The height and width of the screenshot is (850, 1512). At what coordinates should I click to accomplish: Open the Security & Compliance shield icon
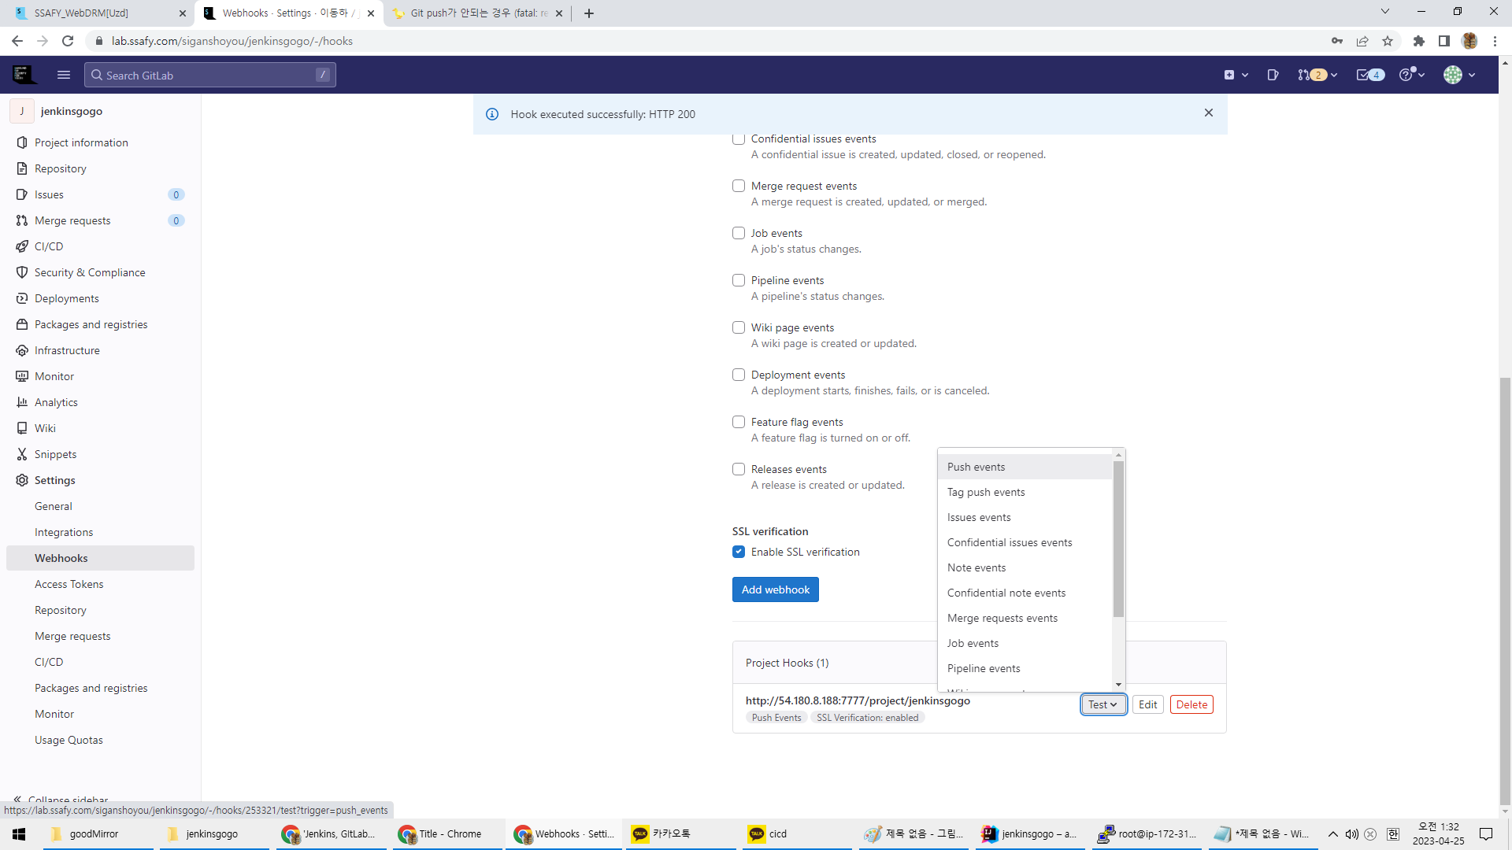tap(22, 272)
